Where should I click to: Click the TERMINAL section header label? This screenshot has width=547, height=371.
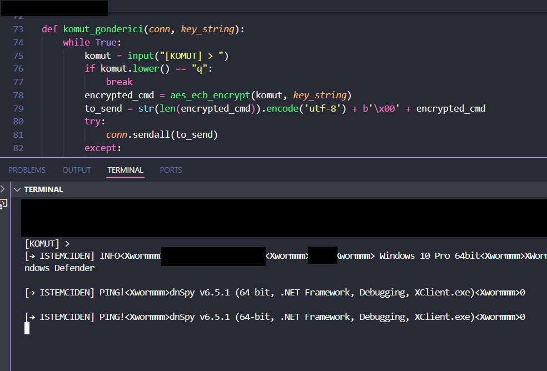tap(43, 189)
